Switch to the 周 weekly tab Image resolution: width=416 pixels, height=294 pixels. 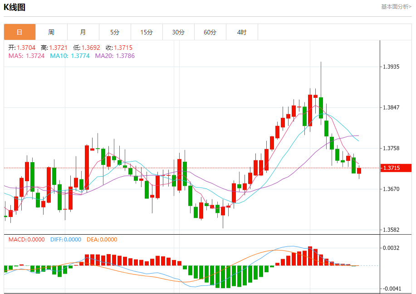[51, 32]
